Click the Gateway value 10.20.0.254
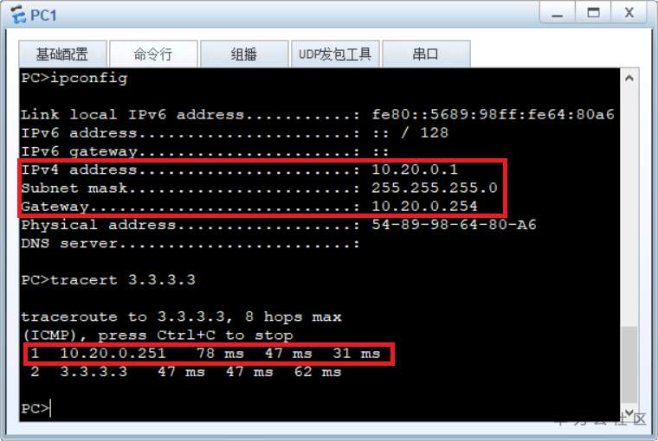The image size is (658, 441). (424, 206)
